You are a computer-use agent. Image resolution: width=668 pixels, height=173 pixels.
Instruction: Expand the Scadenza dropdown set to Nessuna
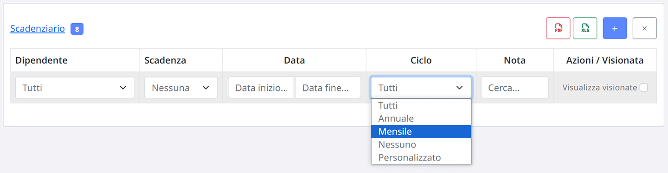click(181, 88)
